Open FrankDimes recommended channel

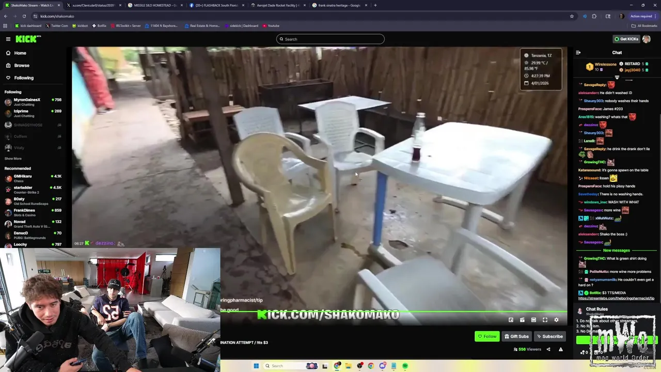click(x=33, y=212)
